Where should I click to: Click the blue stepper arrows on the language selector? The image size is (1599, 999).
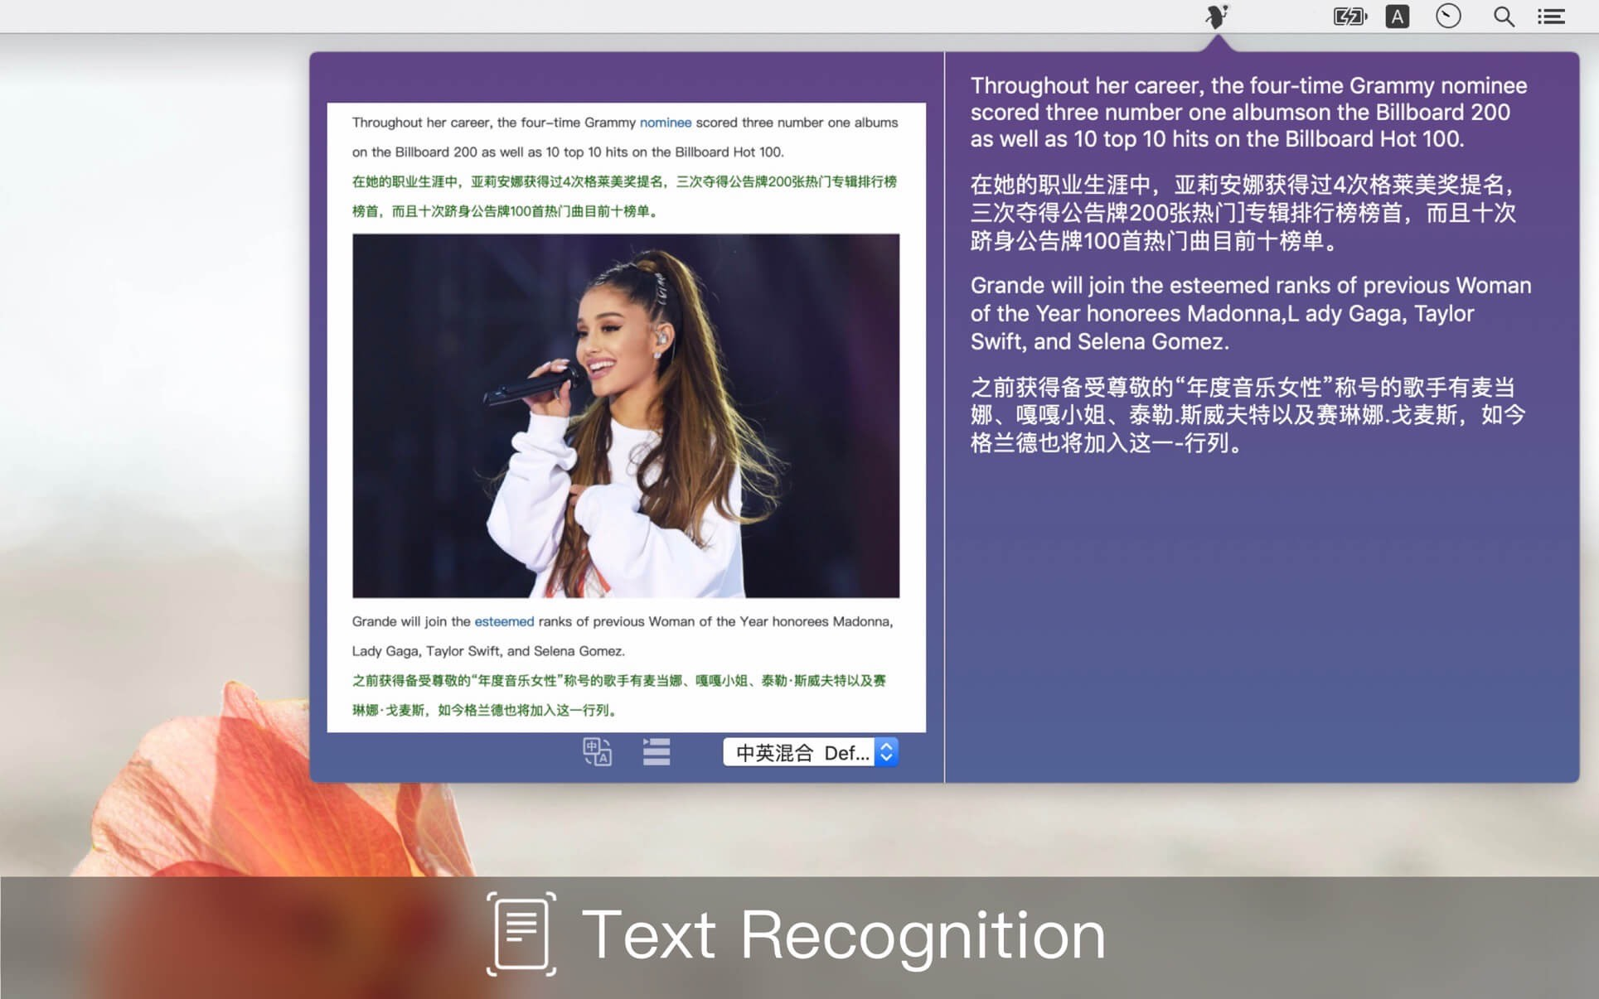coord(884,753)
